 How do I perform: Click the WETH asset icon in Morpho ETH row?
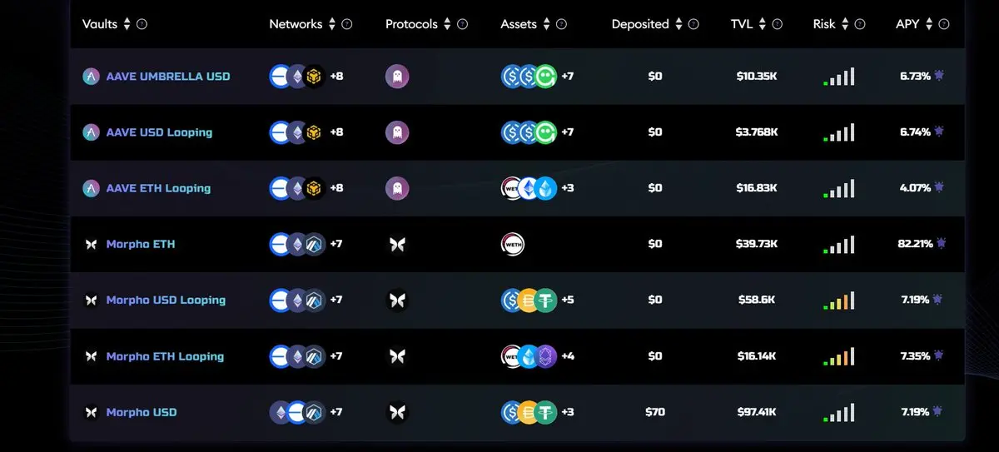pos(513,244)
